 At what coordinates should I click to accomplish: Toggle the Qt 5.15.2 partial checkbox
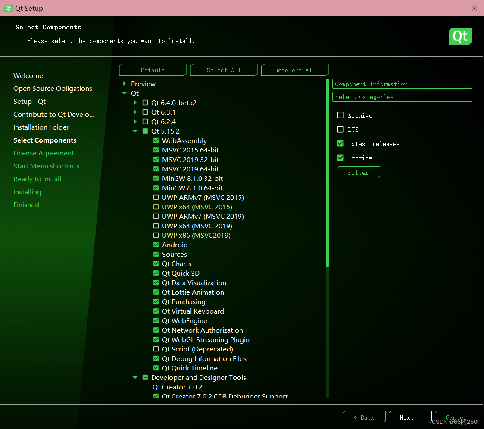[x=145, y=131]
